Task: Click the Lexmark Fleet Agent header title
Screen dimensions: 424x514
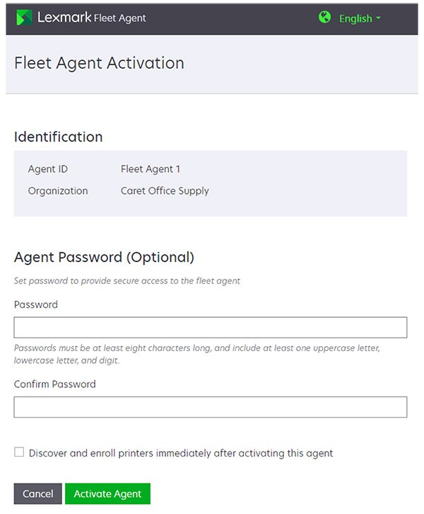Action: pos(92,18)
